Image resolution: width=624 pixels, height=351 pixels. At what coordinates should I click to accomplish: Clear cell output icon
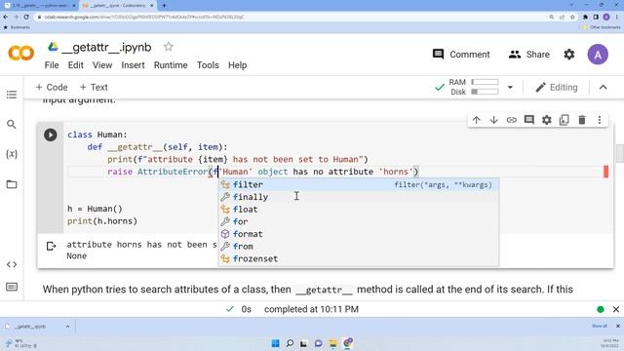[51, 247]
